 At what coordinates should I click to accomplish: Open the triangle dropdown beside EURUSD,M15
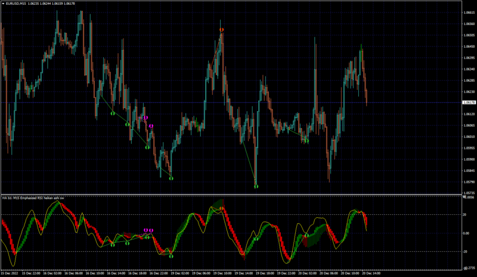pos(3,4)
